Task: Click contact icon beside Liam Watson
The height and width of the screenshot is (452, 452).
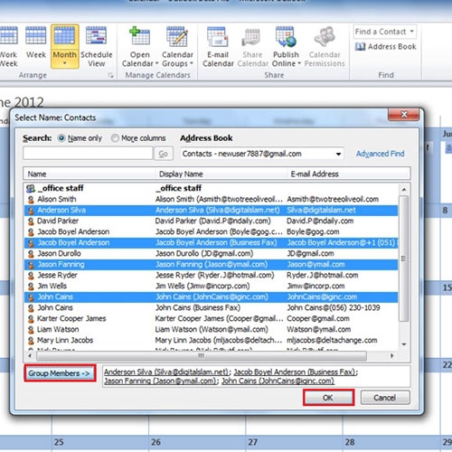Action: [x=31, y=330]
